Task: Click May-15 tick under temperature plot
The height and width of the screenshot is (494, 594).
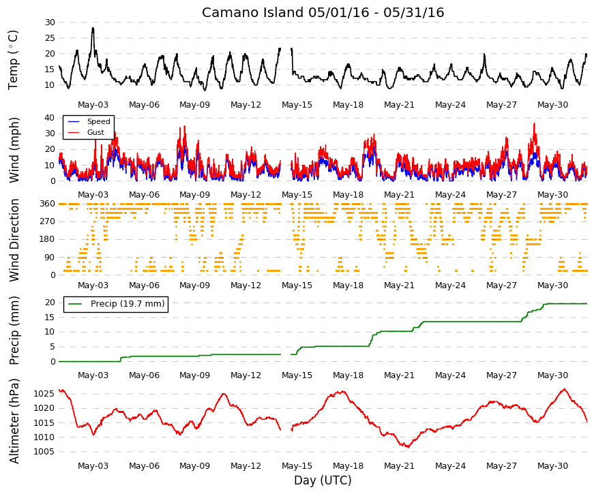Action: [x=297, y=105]
